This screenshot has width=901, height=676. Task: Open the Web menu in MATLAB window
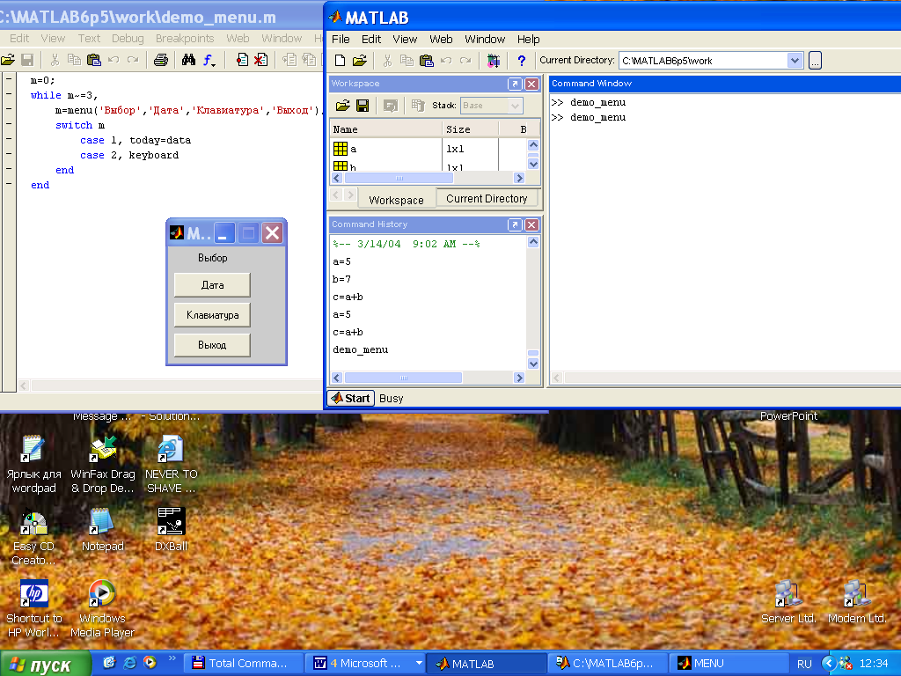tap(441, 39)
